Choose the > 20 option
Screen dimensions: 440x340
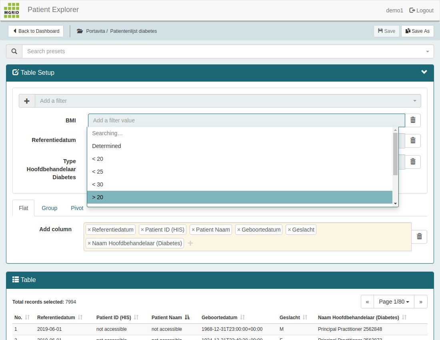tap(240, 197)
